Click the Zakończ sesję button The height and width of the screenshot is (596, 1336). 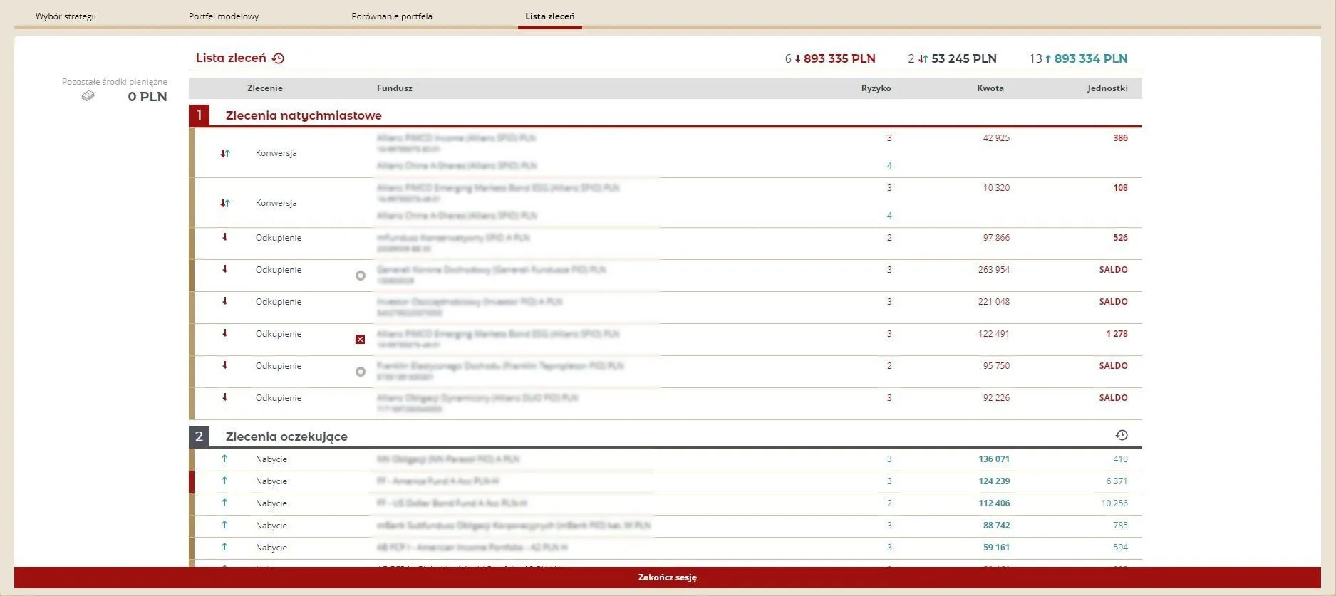[668, 577]
